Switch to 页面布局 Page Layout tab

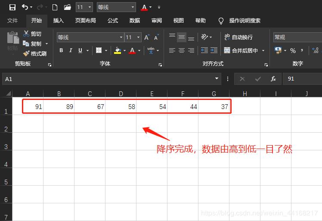pos(85,21)
